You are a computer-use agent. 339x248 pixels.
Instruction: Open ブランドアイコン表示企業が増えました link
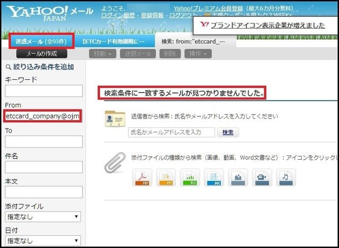(268, 25)
